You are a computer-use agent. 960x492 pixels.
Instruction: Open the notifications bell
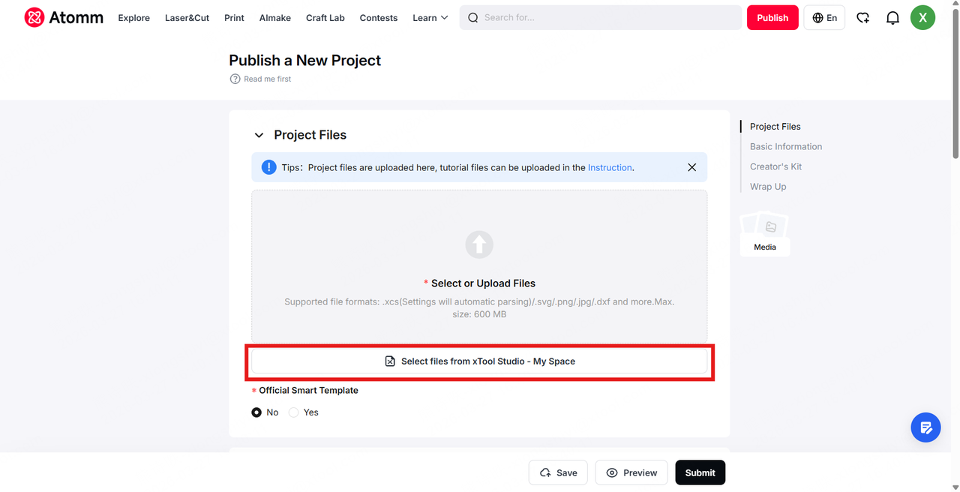point(892,18)
